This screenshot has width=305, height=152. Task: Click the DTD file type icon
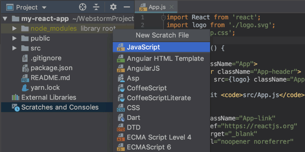[x=121, y=128]
